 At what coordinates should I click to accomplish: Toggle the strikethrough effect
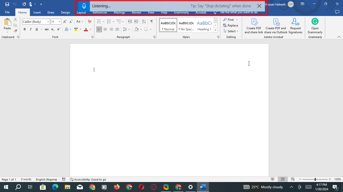pyautogui.click(x=46, y=29)
